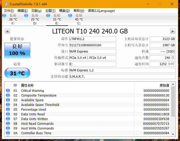This screenshot has height=141, width=180.
Task: Click the drive letter field E:
Action: 93,64
